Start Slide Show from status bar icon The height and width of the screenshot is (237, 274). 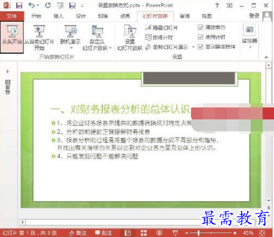pyautogui.click(x=175, y=233)
